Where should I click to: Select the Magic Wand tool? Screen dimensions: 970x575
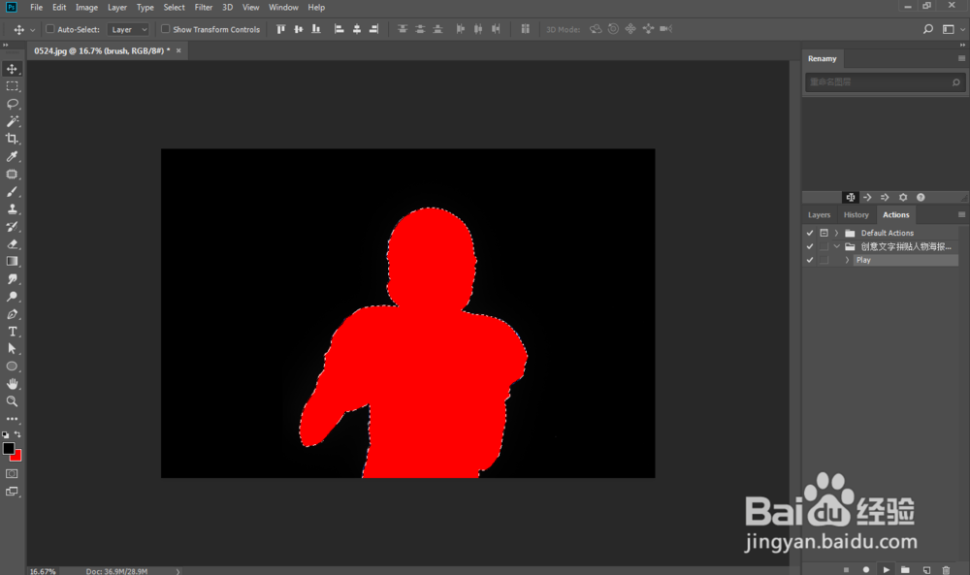click(x=12, y=121)
